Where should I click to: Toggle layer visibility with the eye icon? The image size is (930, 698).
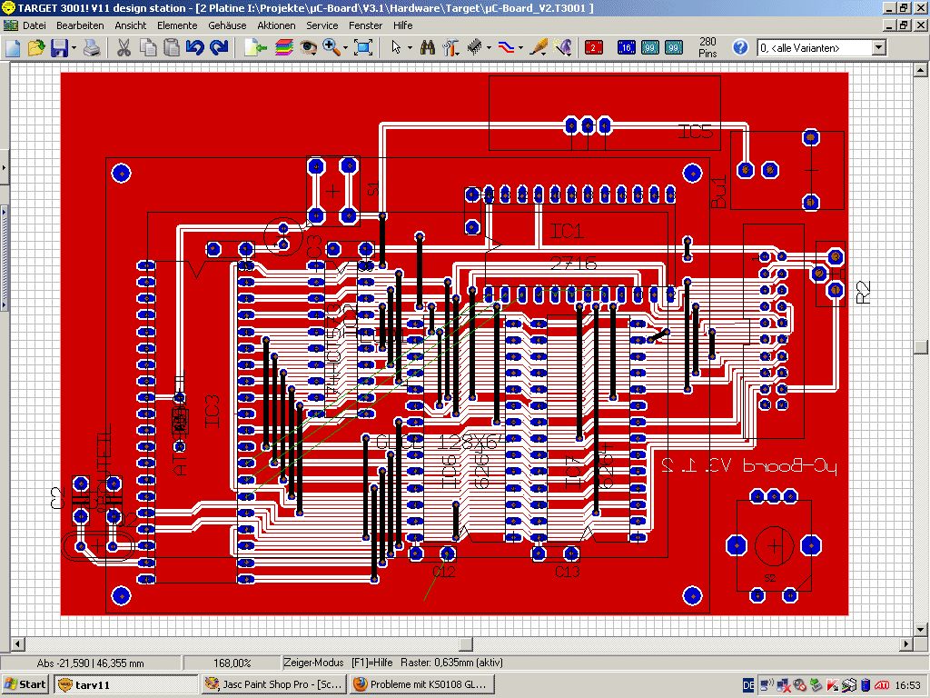coord(309,47)
